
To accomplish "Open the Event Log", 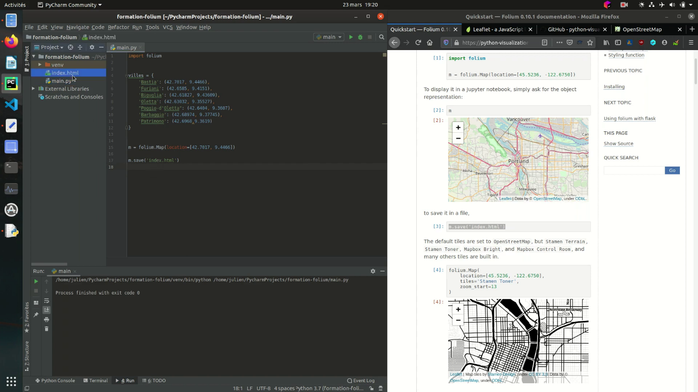I will pos(361,381).
